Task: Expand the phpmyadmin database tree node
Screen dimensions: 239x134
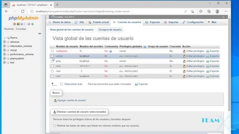Action: (4, 58)
